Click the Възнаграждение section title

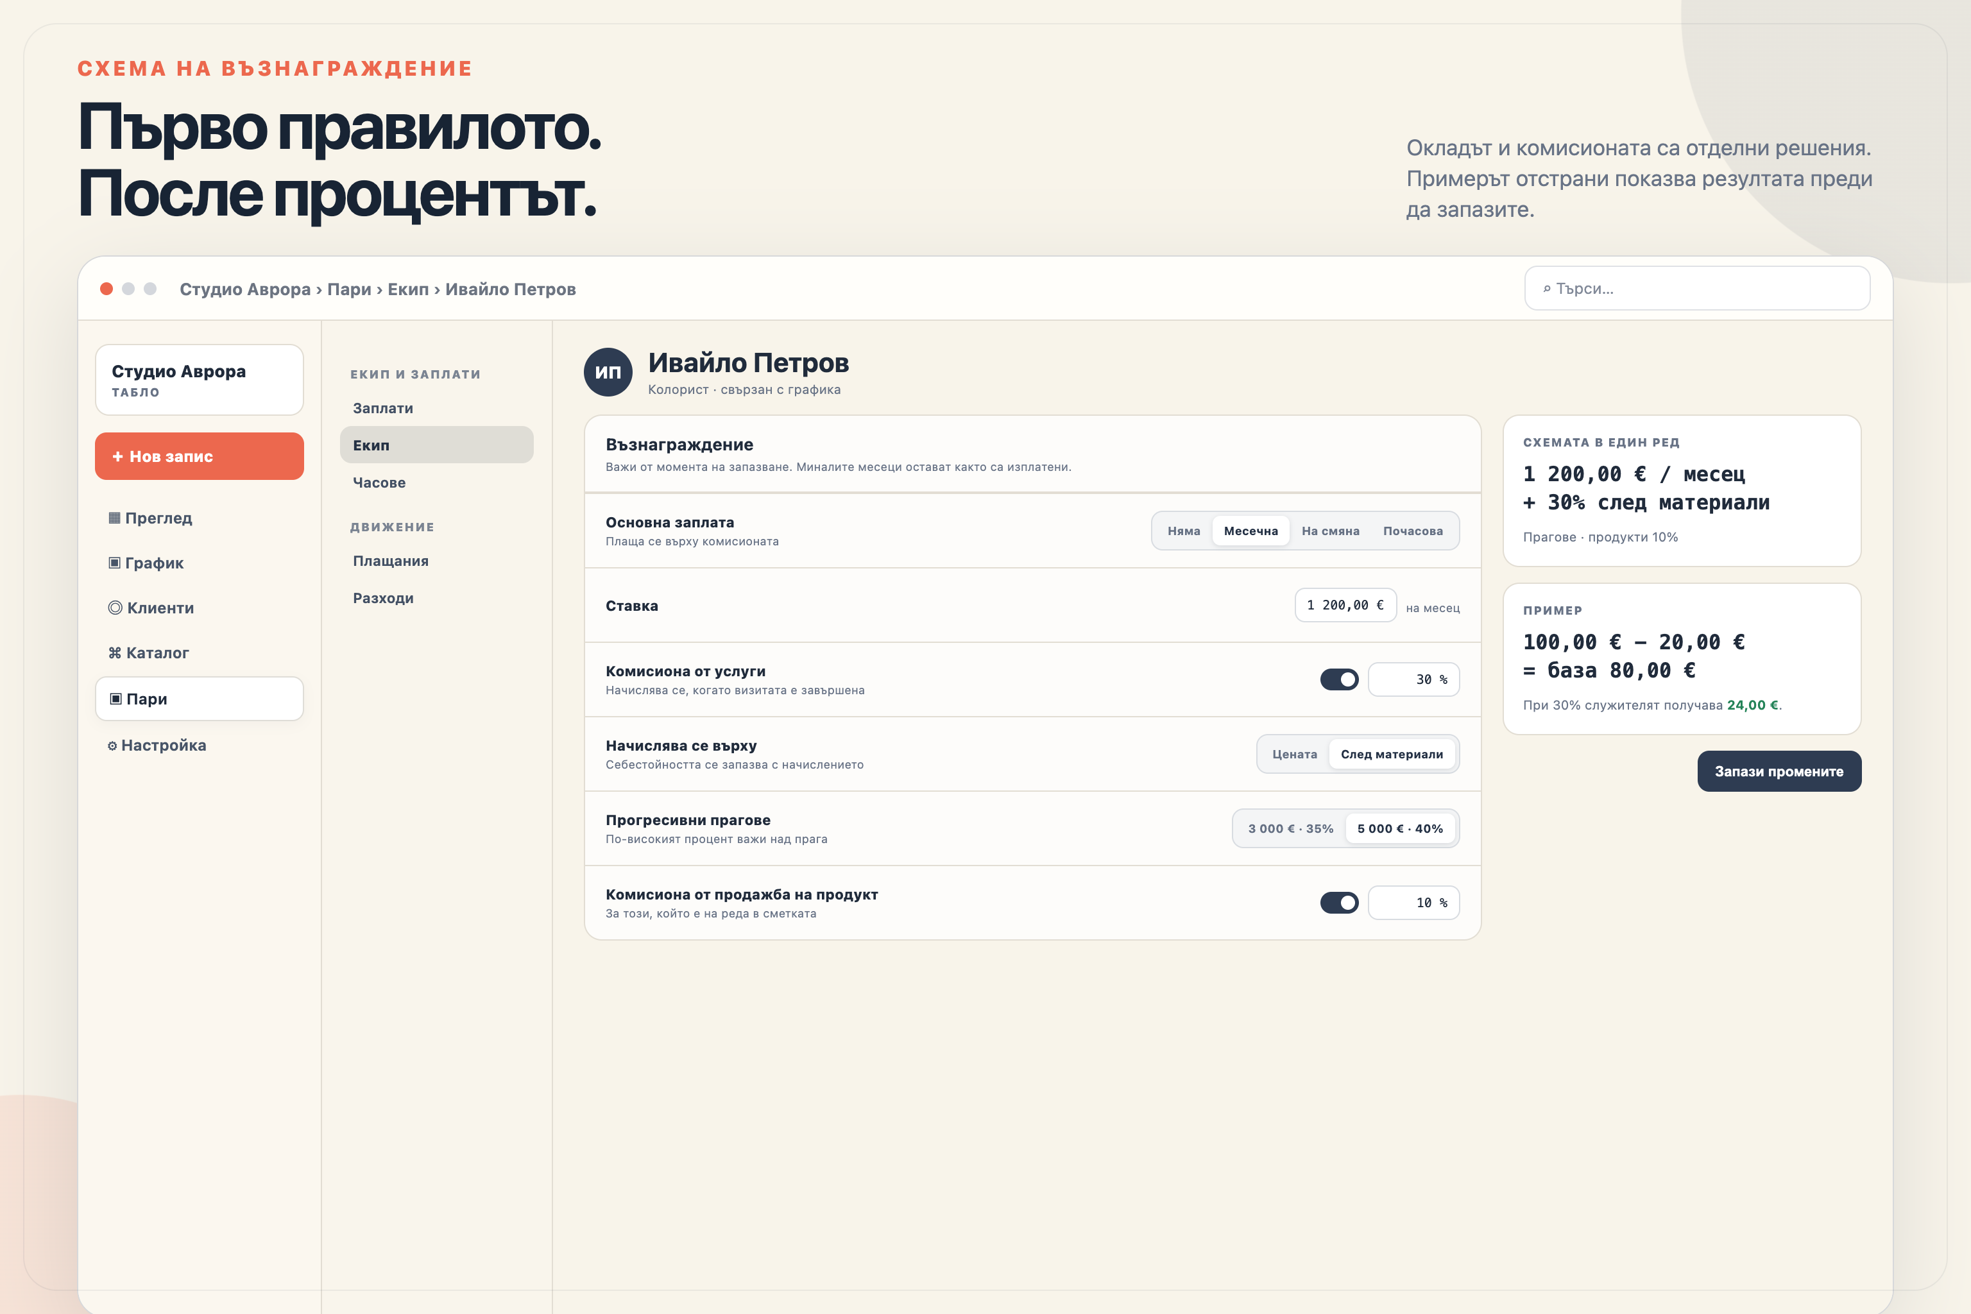pos(679,445)
